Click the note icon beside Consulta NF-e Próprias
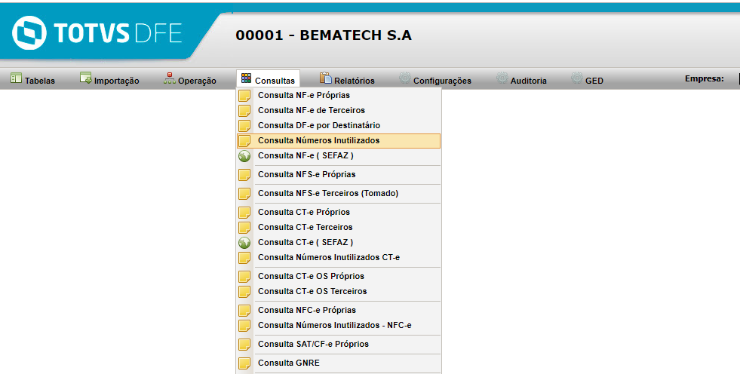 point(244,95)
